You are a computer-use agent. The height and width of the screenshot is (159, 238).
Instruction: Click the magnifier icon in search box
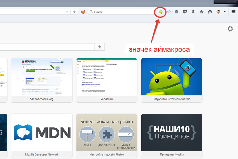point(91,12)
